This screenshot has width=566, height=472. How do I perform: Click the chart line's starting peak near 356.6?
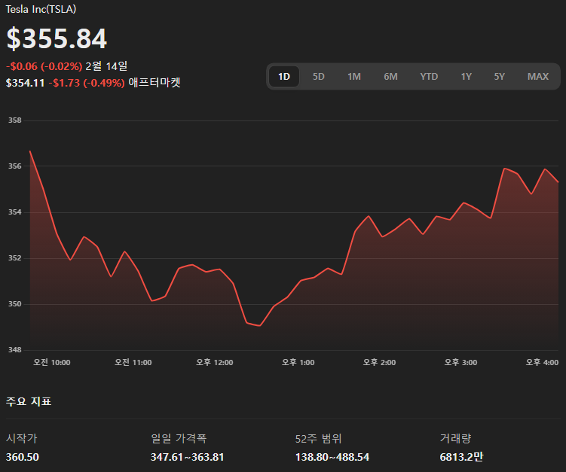(x=30, y=151)
